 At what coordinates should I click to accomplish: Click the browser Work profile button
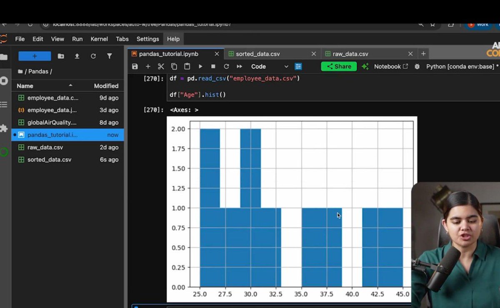coord(477,24)
